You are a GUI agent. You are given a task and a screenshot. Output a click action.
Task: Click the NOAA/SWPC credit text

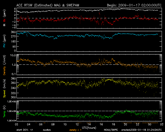111,130
